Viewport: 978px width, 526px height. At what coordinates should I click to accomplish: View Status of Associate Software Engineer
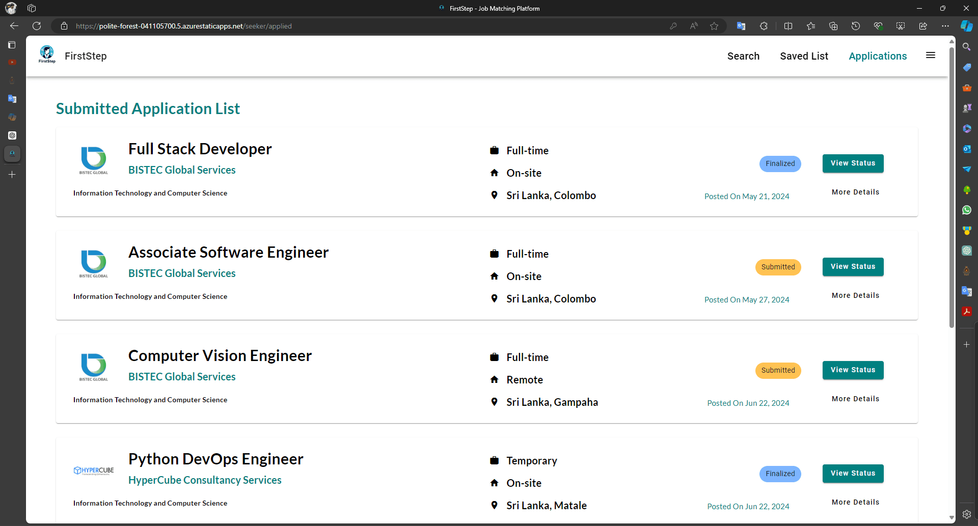853,266
